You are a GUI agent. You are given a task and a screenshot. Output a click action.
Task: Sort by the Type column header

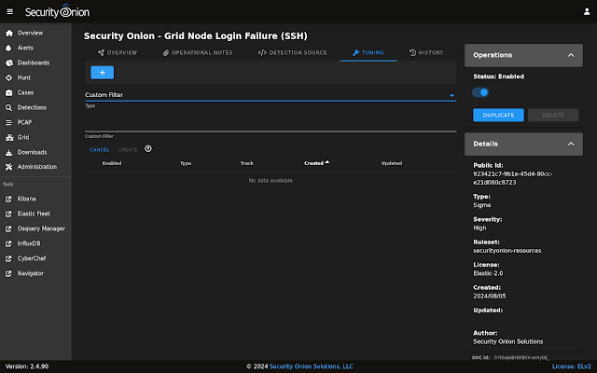click(186, 163)
